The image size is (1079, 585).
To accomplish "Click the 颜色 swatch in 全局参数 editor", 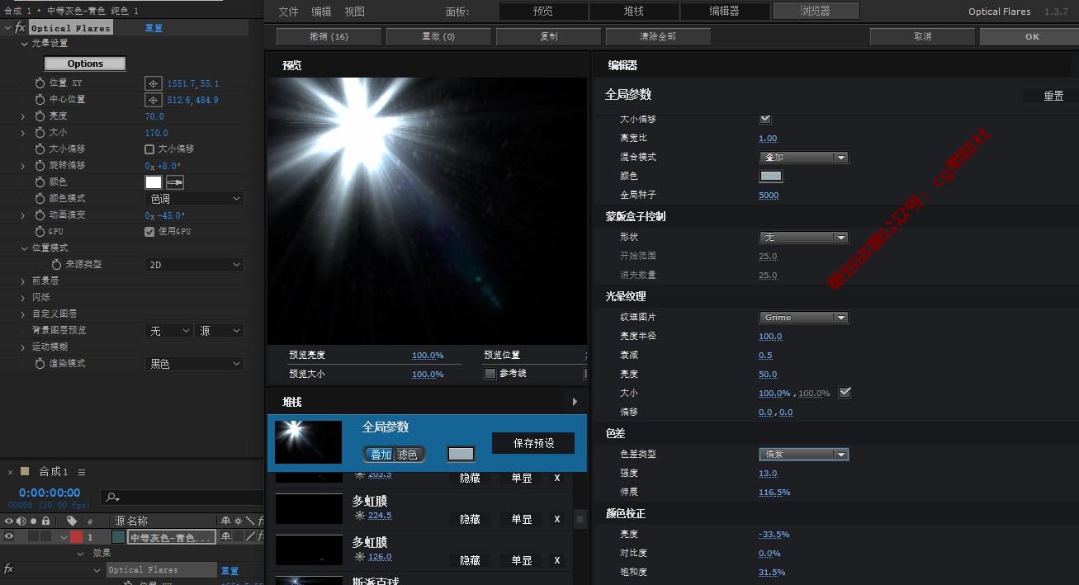I will click(770, 176).
